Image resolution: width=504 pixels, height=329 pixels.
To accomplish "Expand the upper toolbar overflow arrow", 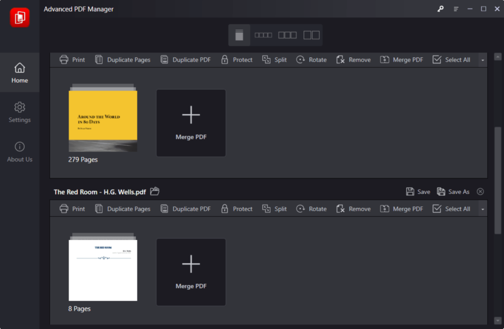I will tap(482, 60).
